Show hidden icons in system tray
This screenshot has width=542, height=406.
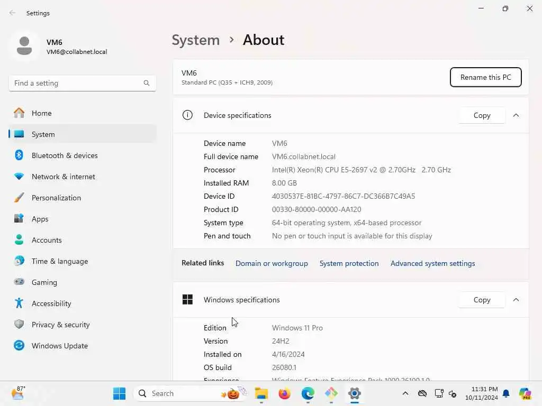click(x=405, y=393)
